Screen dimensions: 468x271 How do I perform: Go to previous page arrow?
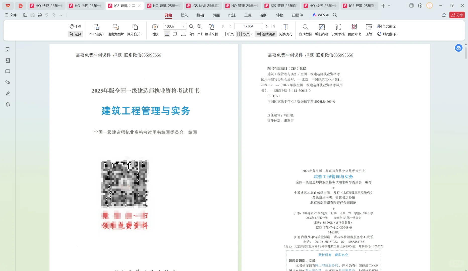230,26
